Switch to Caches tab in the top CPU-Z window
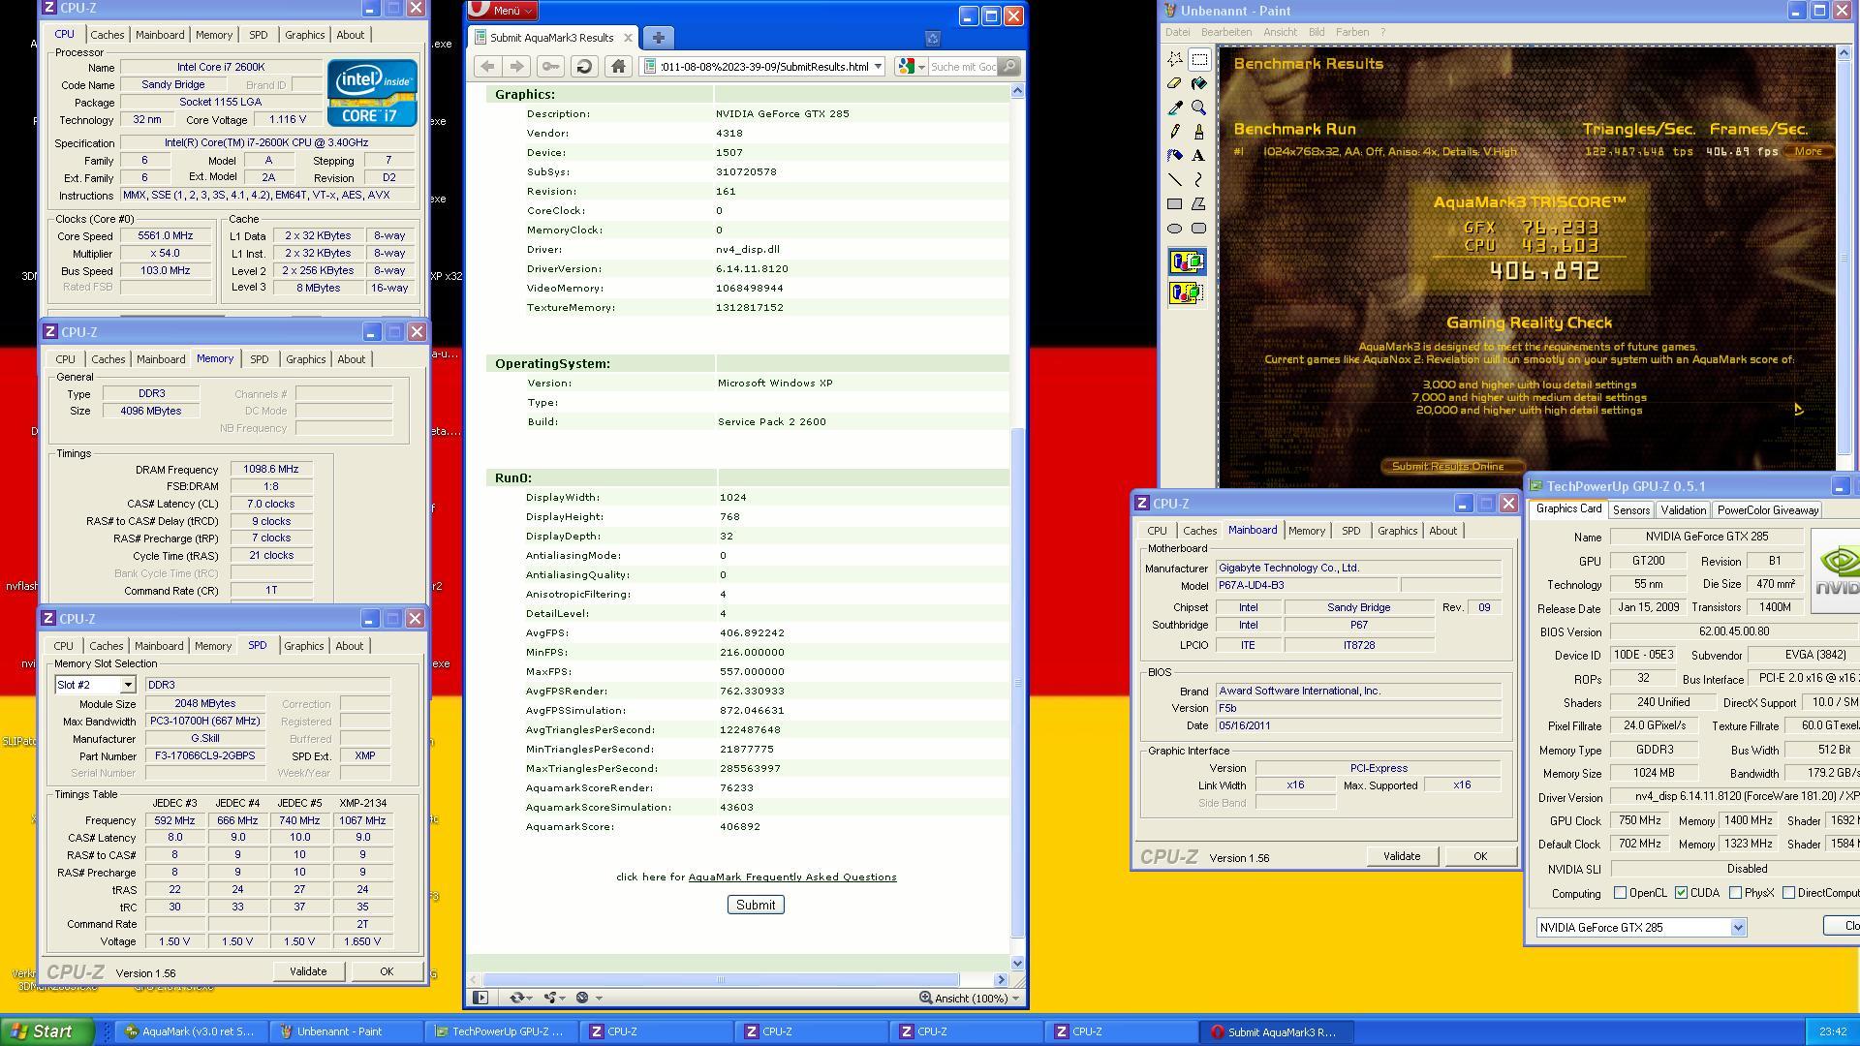The width and height of the screenshot is (1860, 1046). 108,35
